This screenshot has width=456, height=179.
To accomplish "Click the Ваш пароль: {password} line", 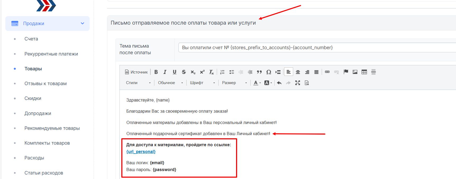I will point(151,170).
